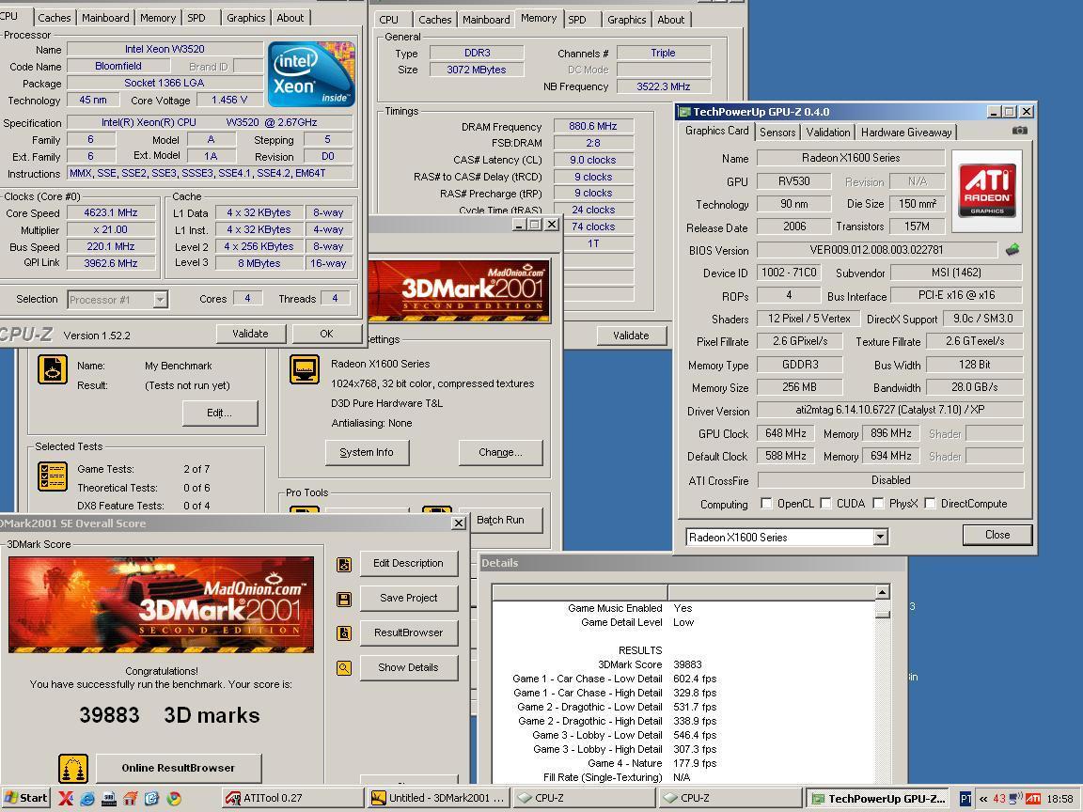
Task: Click the Edit Description button
Action: (x=408, y=564)
